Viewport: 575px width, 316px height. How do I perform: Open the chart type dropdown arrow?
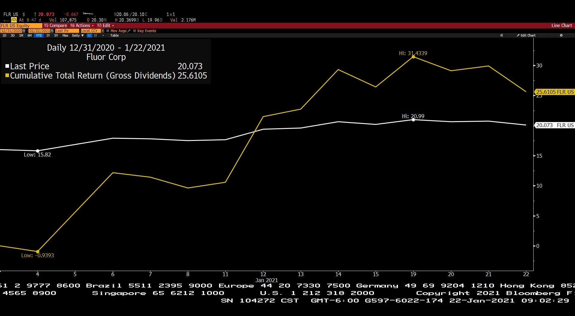(103, 35)
